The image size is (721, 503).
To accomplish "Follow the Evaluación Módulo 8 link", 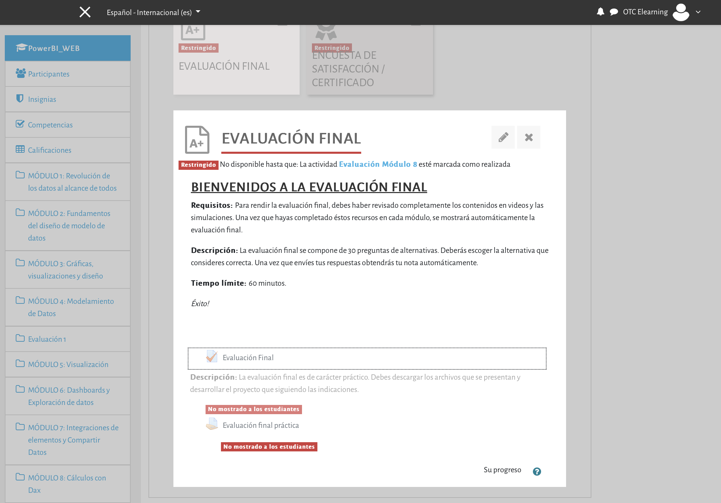I will (378, 164).
